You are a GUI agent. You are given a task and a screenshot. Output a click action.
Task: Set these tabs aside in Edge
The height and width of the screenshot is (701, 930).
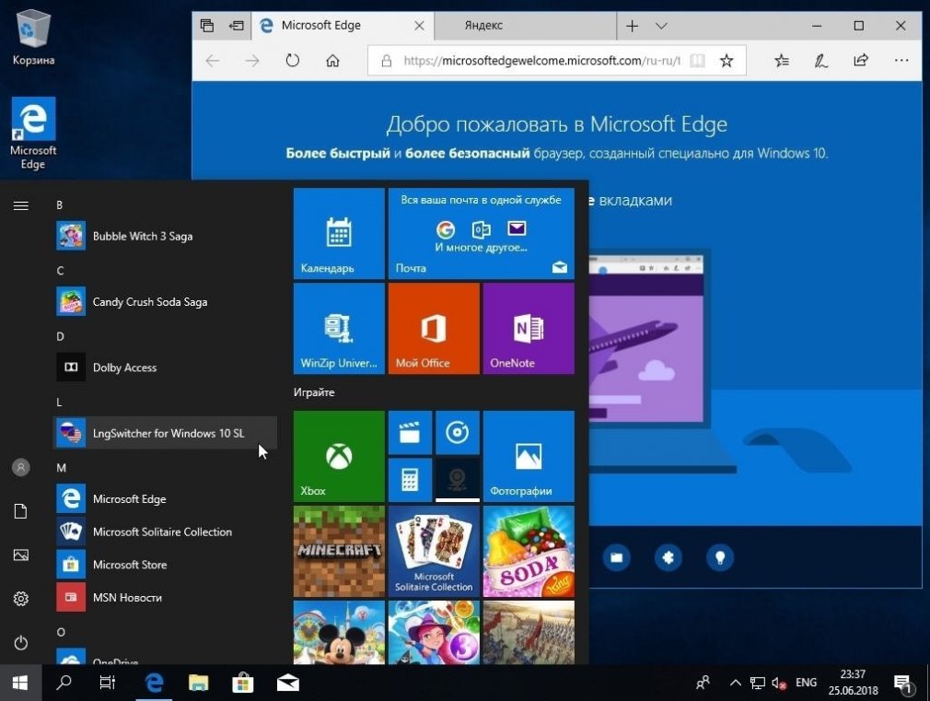click(236, 26)
